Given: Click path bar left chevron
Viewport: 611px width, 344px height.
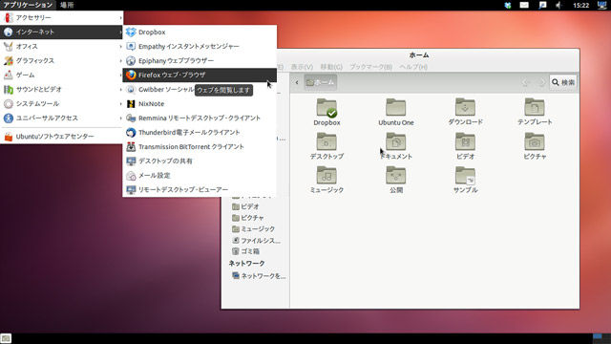Looking at the screenshot, I should [x=297, y=82].
